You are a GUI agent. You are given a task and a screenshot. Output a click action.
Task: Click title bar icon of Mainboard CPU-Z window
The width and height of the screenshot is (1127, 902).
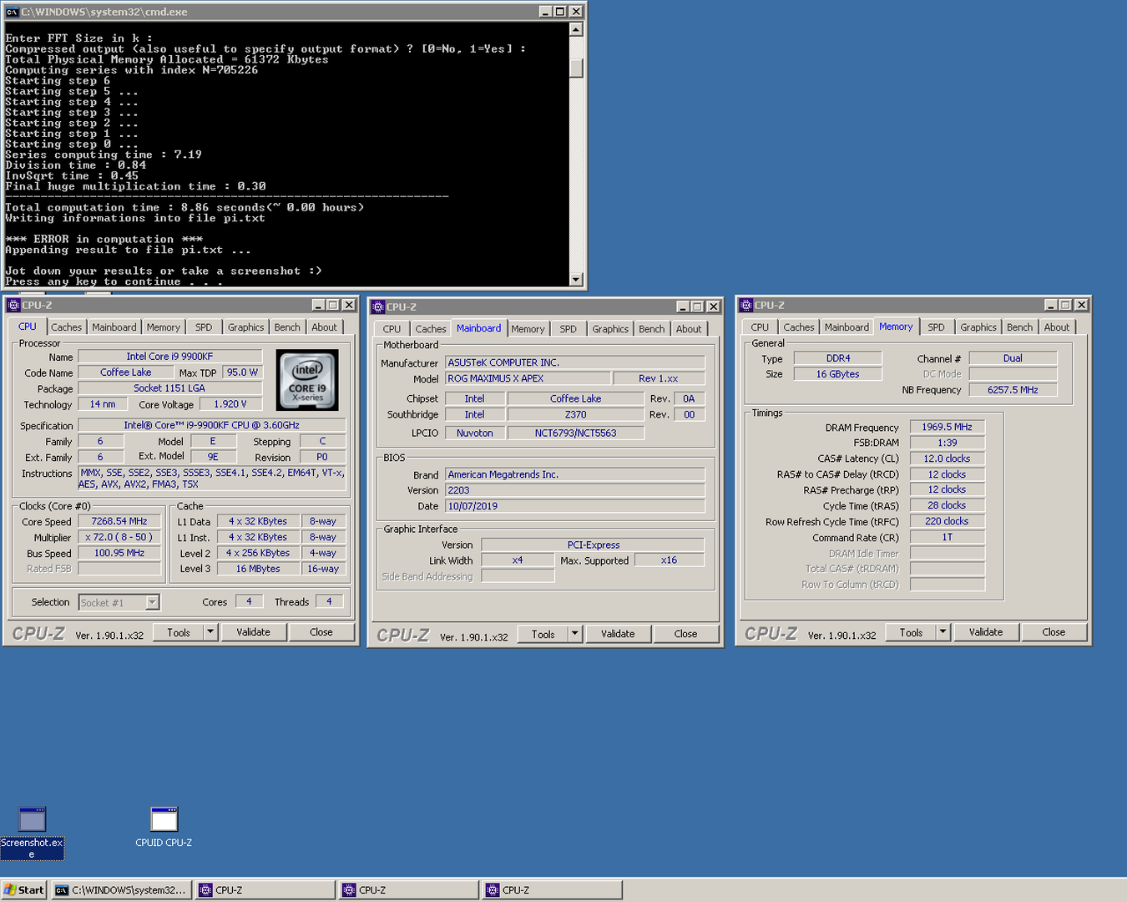tap(378, 307)
